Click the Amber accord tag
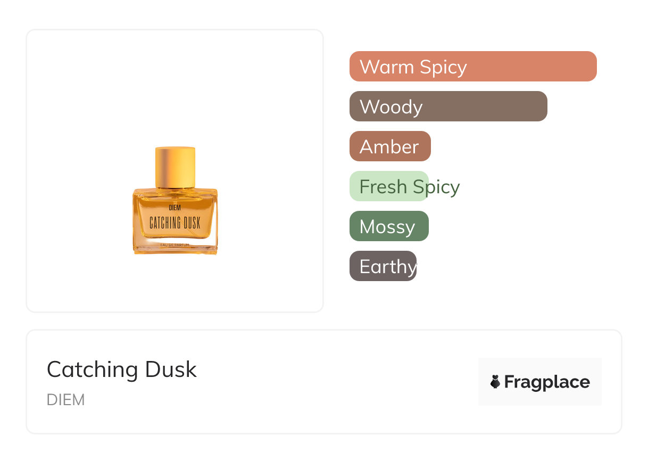Image resolution: width=648 pixels, height=460 pixels. click(x=389, y=146)
